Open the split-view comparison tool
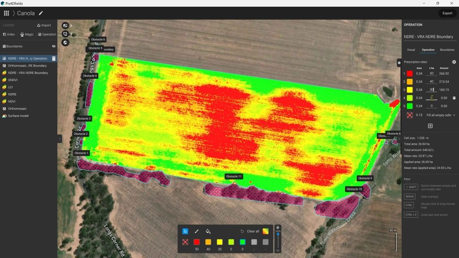Image resolution: width=459 pixels, height=258 pixels. pyautogui.click(x=65, y=26)
